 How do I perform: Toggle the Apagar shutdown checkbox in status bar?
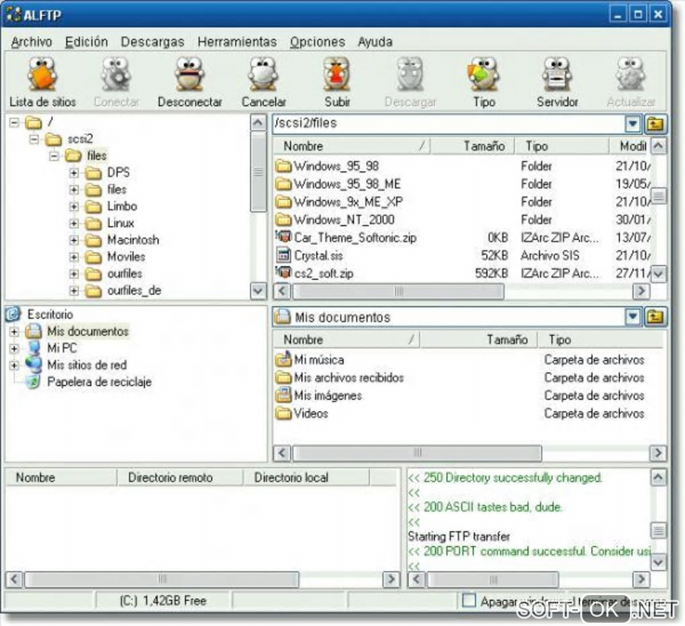(469, 600)
